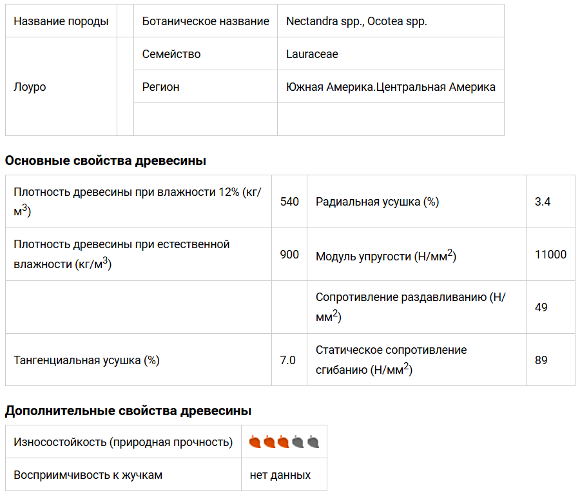The height and width of the screenshot is (495, 580).
Task: Select the botanical name Nectandra spp., Ocotea spp.
Action: tap(356, 21)
